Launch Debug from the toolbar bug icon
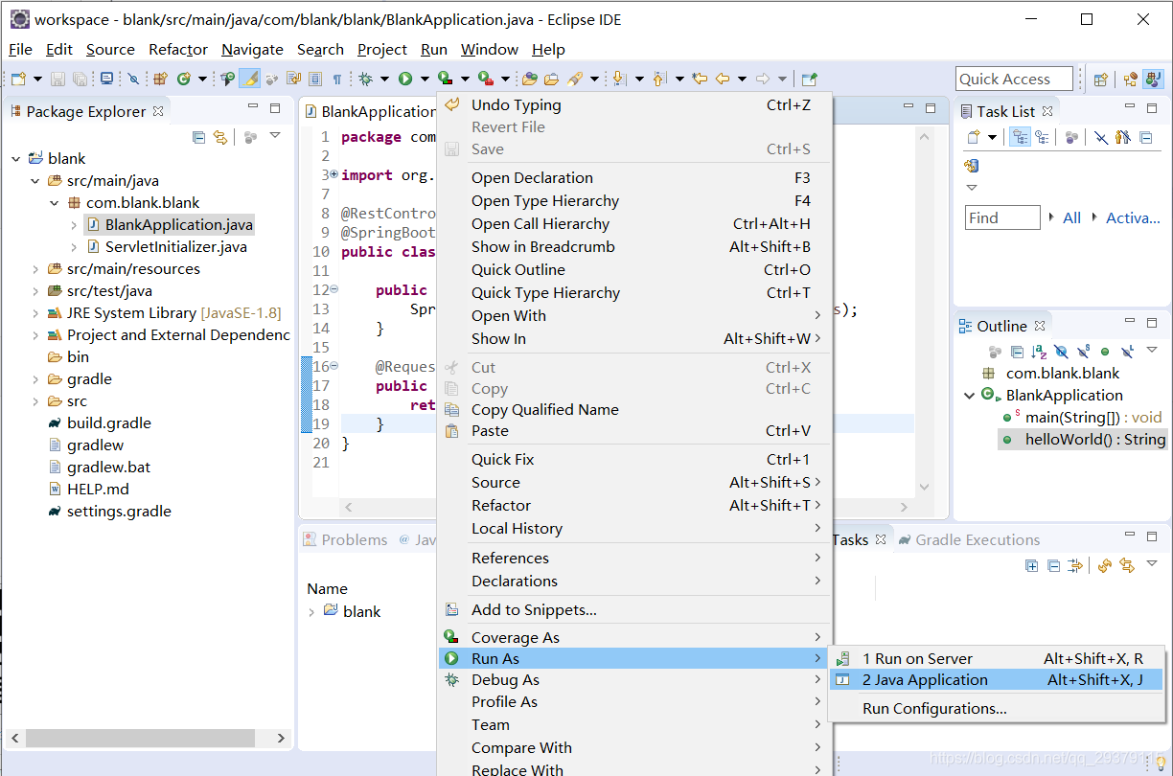This screenshot has width=1173, height=776. coord(366,79)
